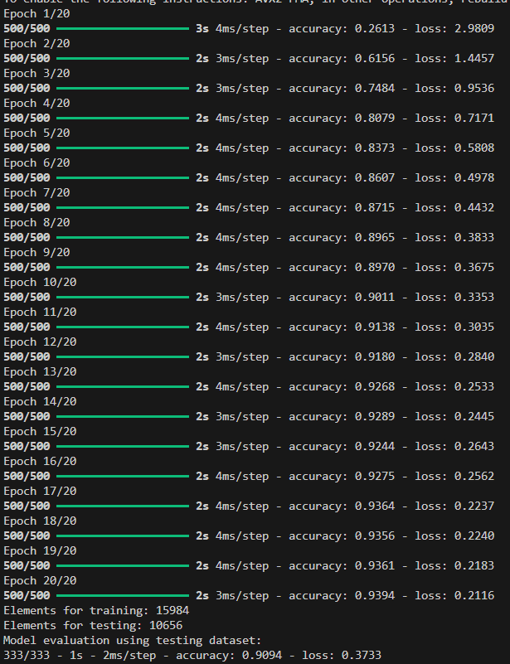Click the Epoch 5/20 progress bar

tap(123, 148)
